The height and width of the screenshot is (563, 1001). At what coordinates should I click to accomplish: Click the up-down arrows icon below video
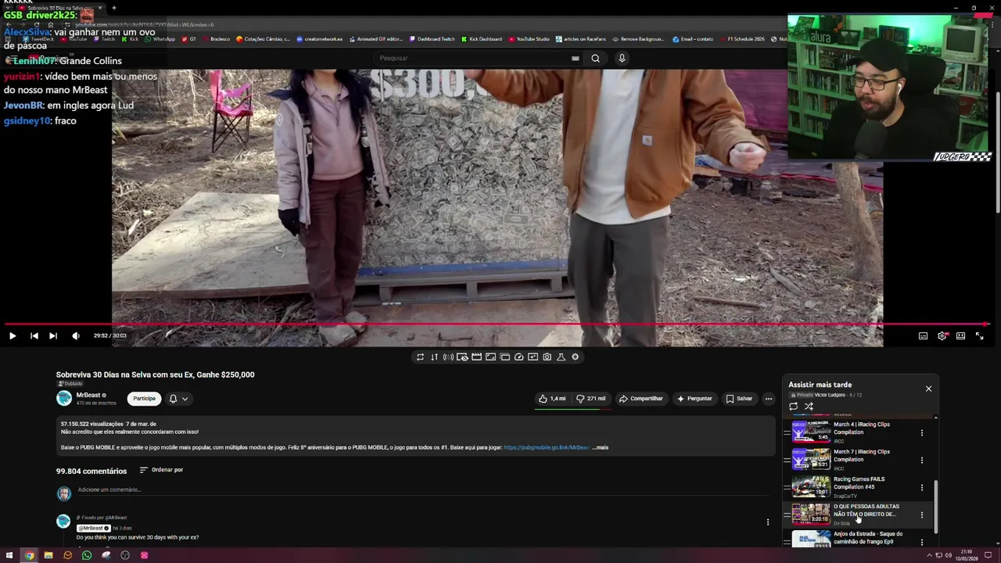point(434,357)
